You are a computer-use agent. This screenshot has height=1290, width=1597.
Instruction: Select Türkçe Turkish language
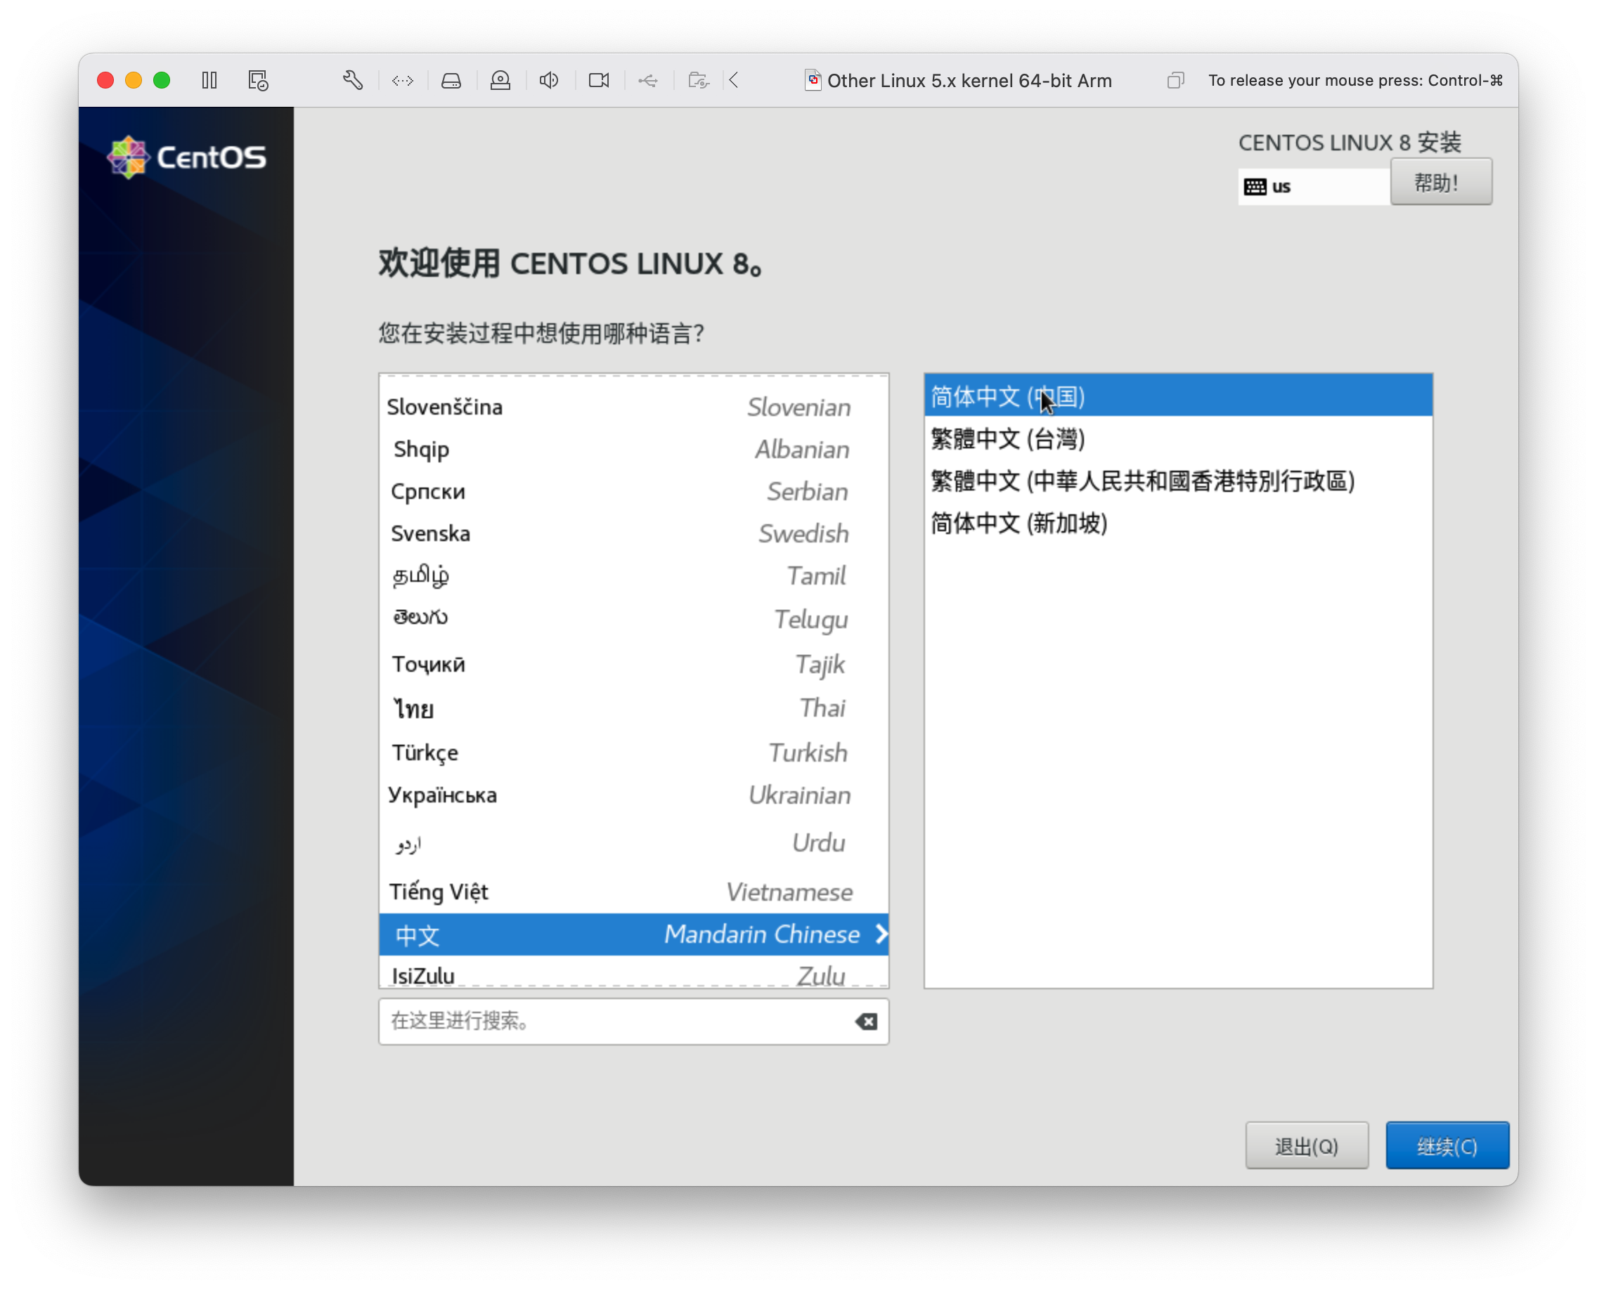coord(634,752)
